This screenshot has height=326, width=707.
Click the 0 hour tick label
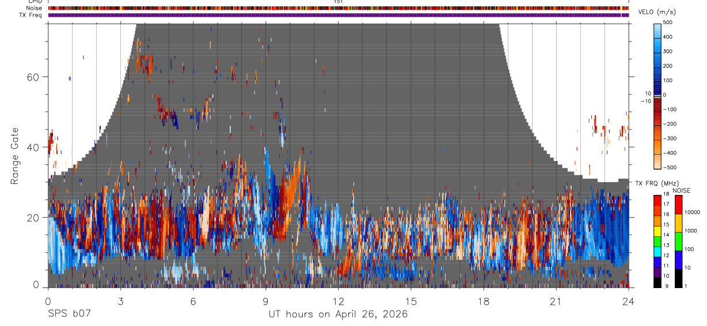(x=48, y=301)
